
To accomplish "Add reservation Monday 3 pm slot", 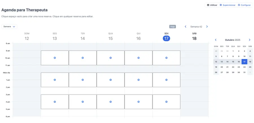I will click(55, 102).
